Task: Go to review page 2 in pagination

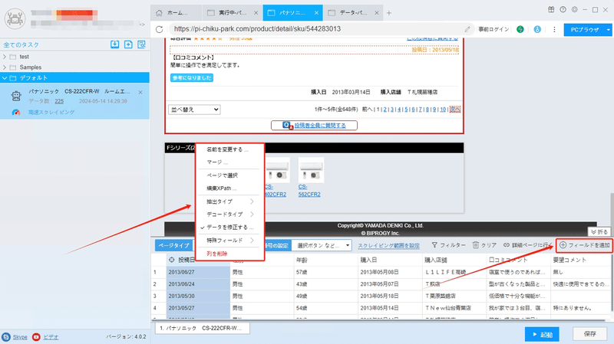Action: click(x=385, y=110)
